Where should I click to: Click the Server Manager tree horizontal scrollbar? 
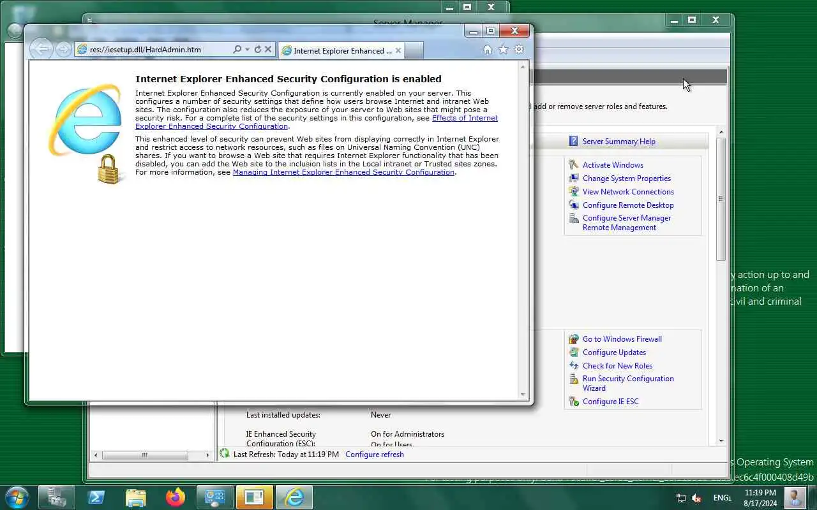pos(145,455)
